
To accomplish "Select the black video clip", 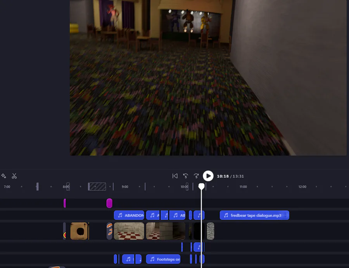I will pos(199,231).
